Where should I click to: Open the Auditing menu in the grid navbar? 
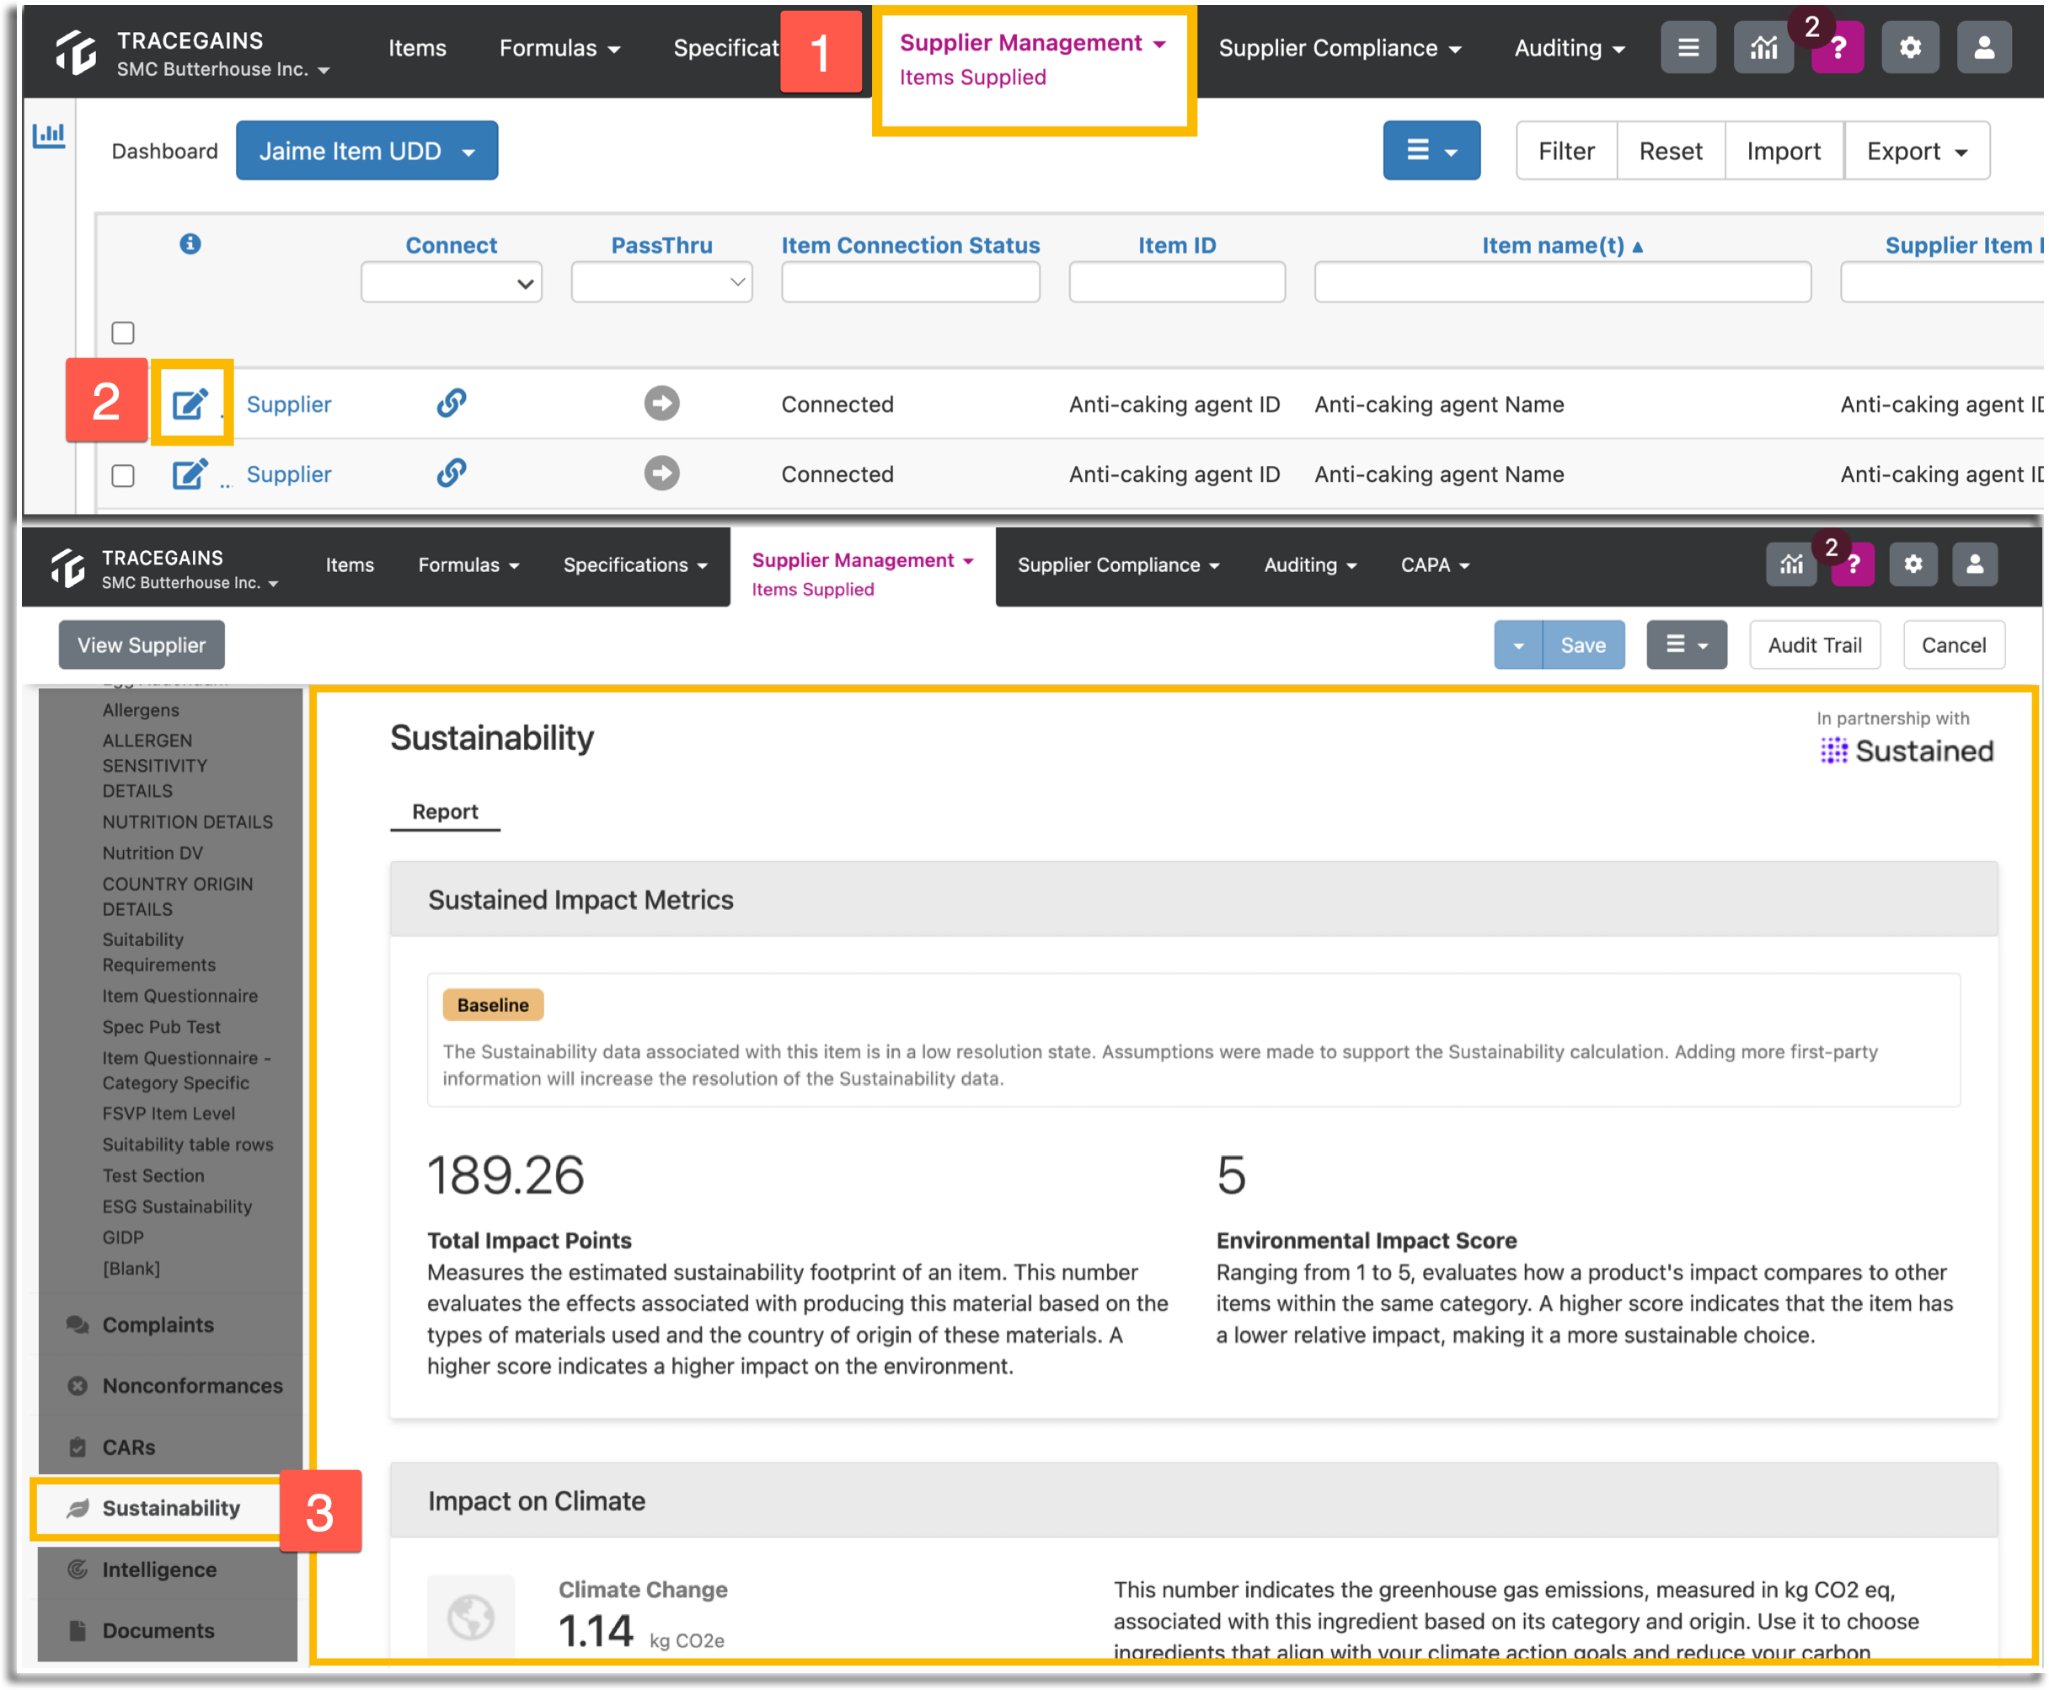click(x=1569, y=48)
